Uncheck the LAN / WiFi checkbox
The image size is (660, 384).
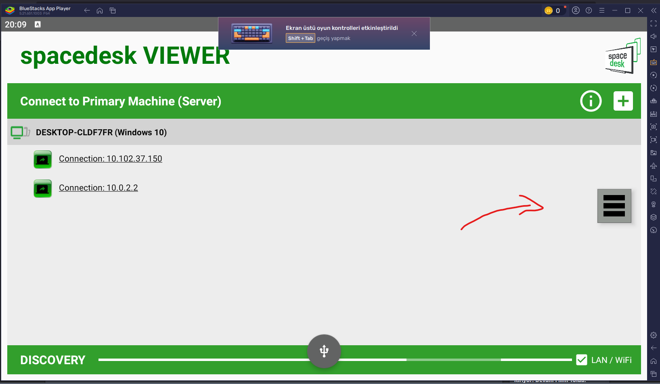(582, 360)
